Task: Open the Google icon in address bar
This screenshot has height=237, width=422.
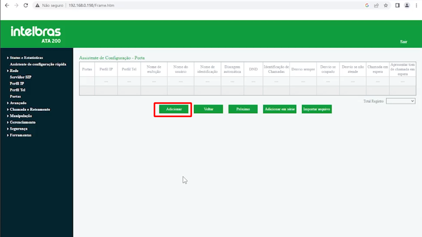Action: click(x=367, y=5)
